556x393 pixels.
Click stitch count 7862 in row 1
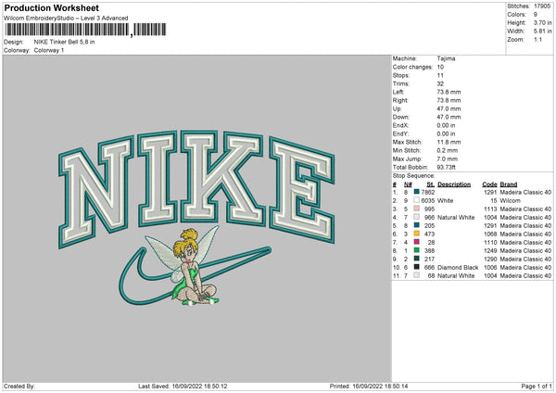point(428,192)
